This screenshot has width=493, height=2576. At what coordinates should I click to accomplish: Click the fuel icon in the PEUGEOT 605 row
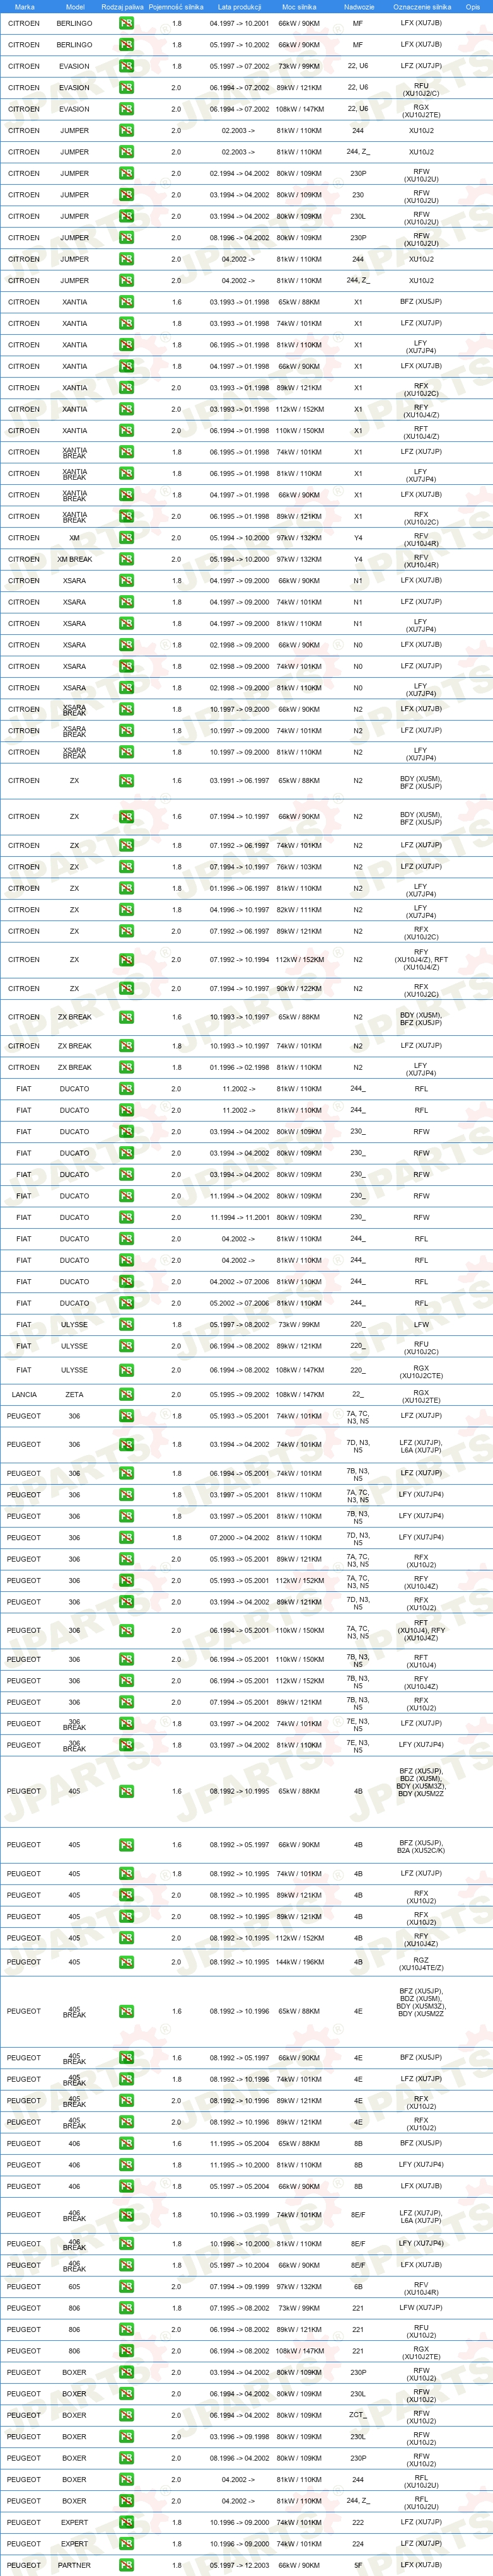126,2286
